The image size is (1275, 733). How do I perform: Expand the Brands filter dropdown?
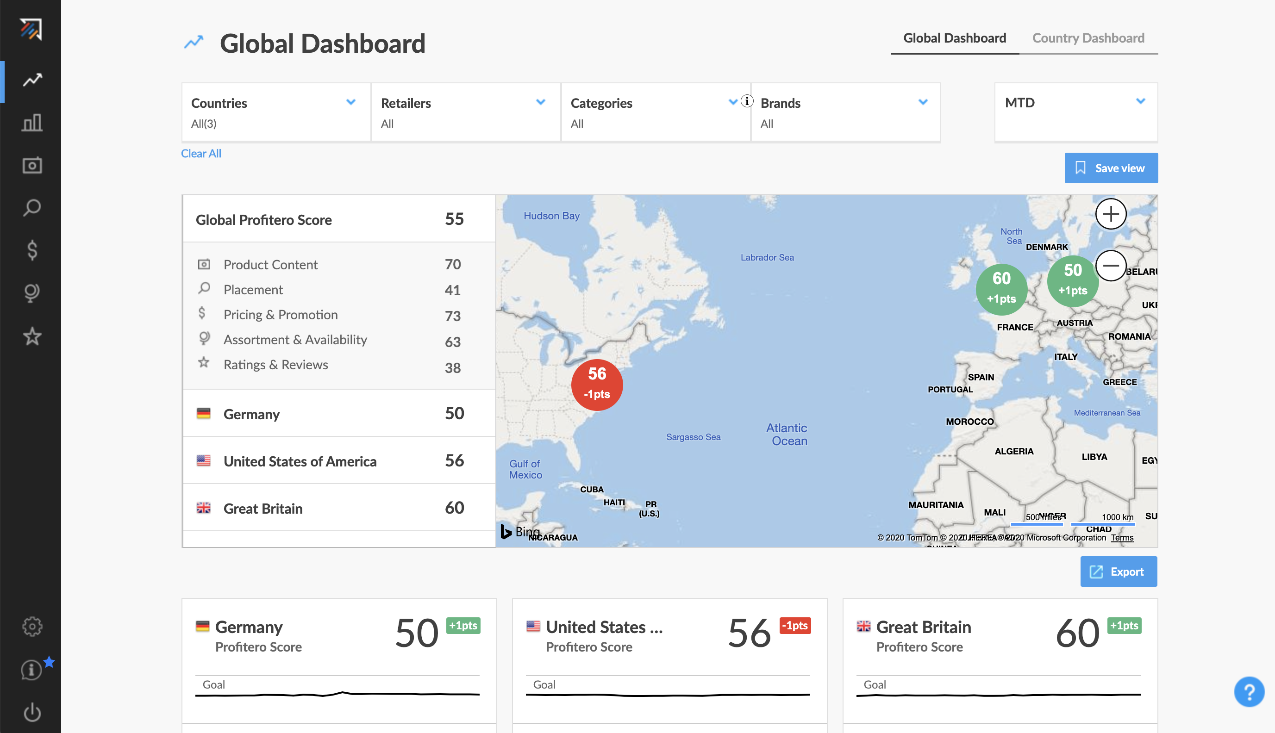923,102
